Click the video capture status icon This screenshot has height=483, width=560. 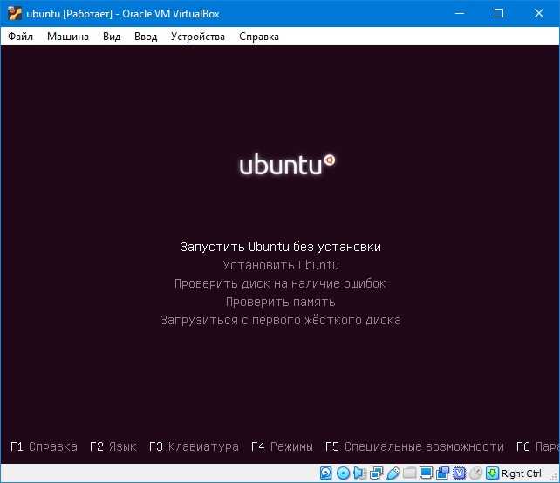click(x=443, y=473)
